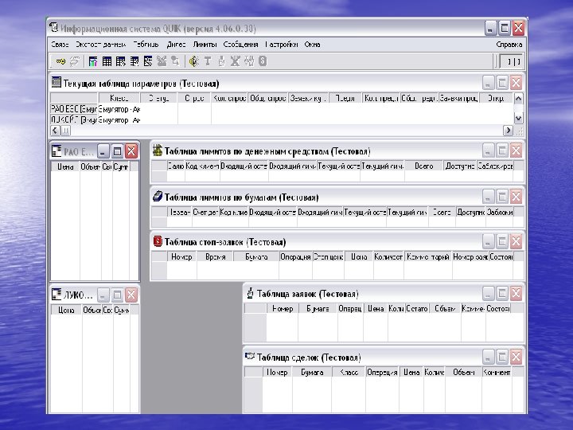Open the Экспорт данных menu
Image resolution: width=573 pixels, height=430 pixels.
pos(100,45)
